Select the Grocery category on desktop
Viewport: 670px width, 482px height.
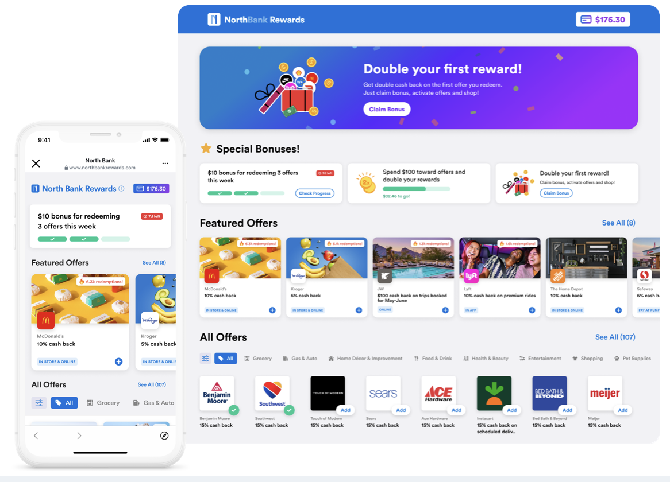258,358
